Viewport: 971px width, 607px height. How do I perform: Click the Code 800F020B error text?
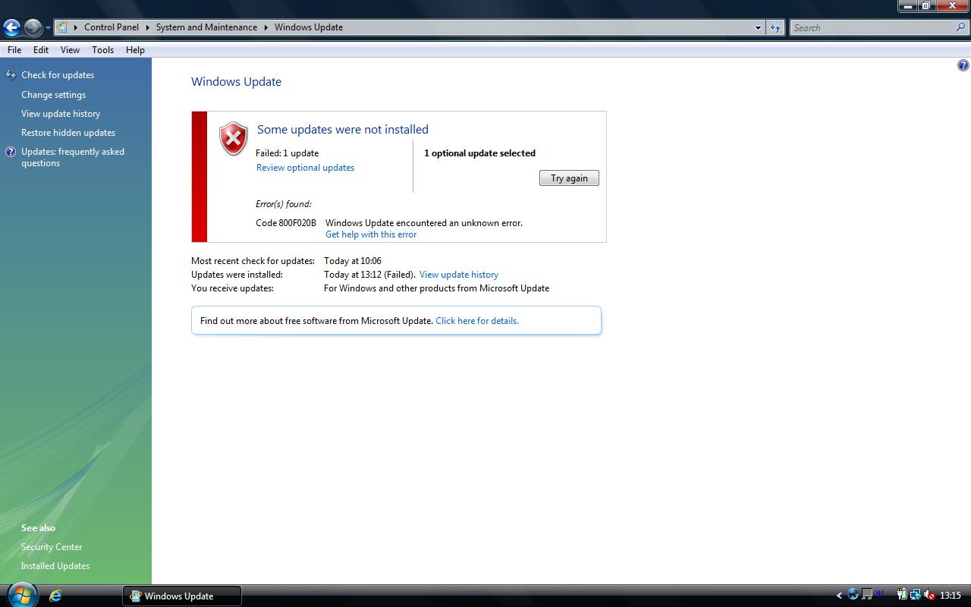tap(286, 223)
